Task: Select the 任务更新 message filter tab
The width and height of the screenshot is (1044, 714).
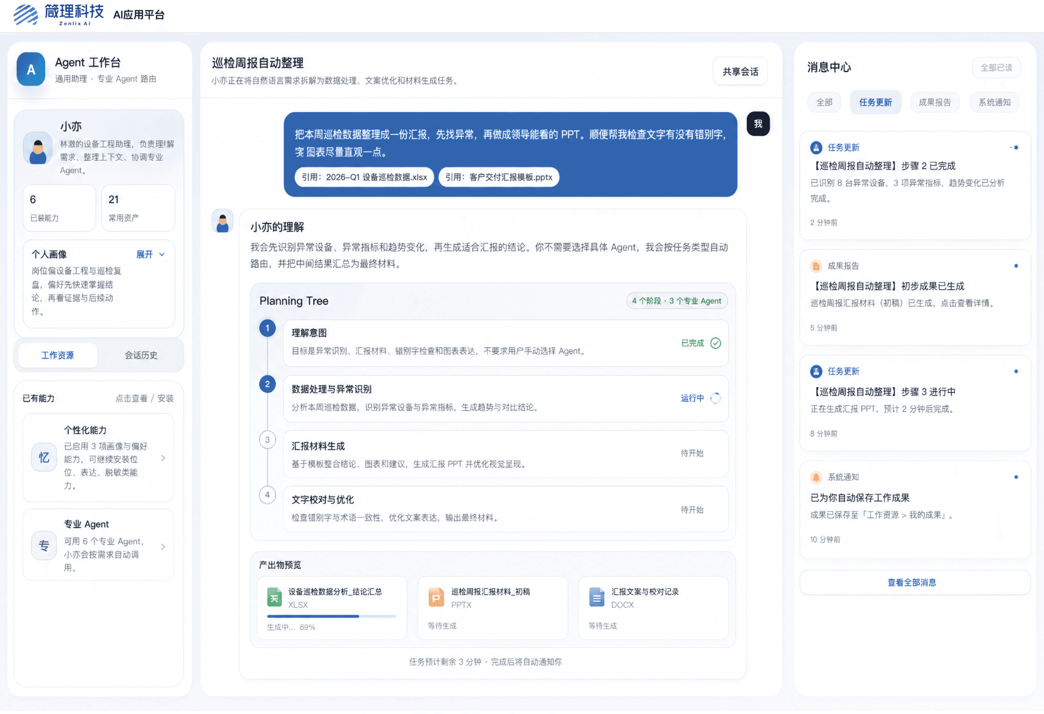Action: (x=876, y=102)
